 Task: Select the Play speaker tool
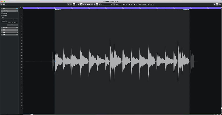(x=88, y=4)
